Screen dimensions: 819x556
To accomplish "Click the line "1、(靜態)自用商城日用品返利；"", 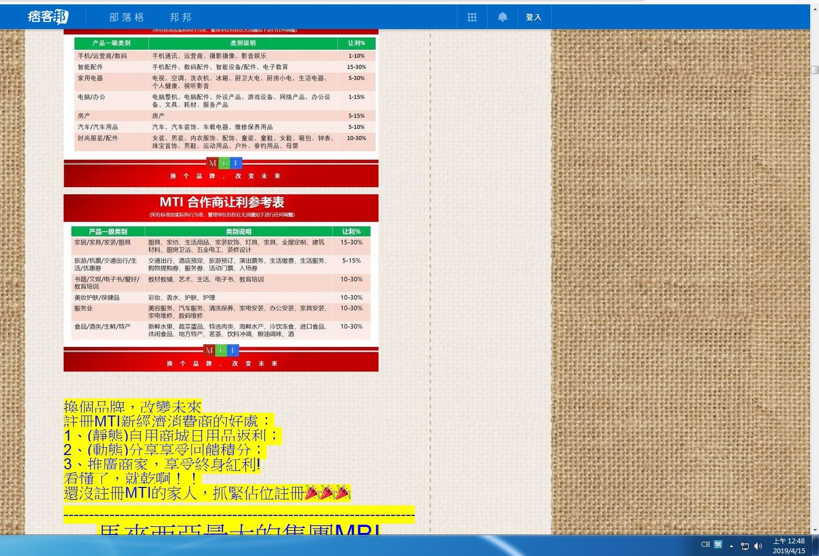I will pyautogui.click(x=173, y=435).
